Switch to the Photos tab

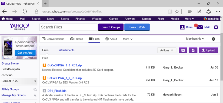(x=76, y=39)
